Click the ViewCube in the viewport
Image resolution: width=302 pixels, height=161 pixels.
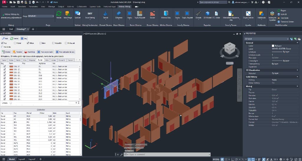(x=230, y=48)
